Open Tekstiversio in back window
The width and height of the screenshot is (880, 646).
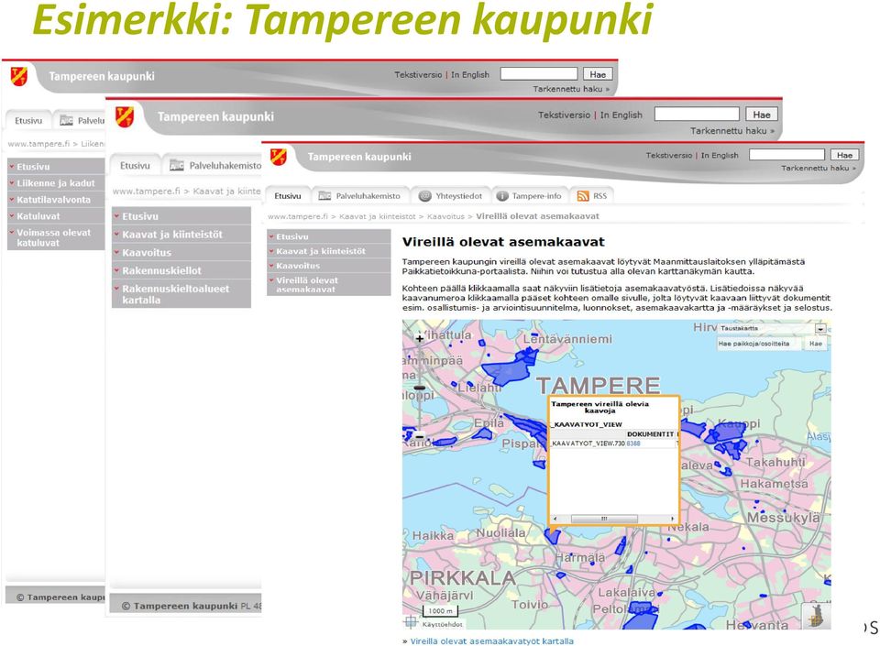(x=418, y=74)
